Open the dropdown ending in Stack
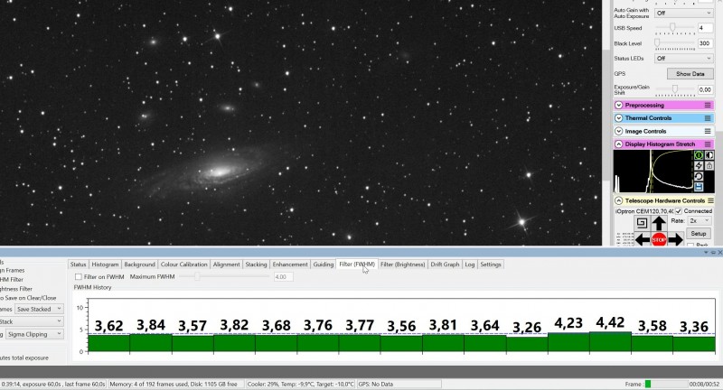The width and height of the screenshot is (723, 390). (32, 321)
